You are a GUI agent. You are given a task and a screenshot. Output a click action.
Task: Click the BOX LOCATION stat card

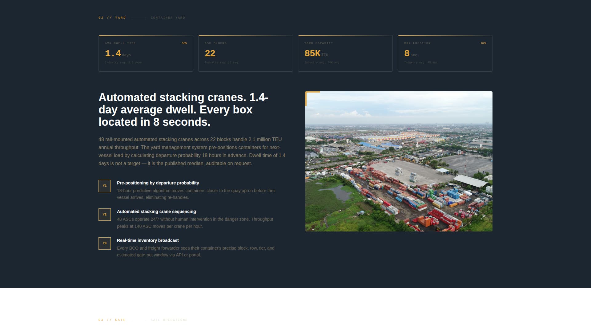445,53
